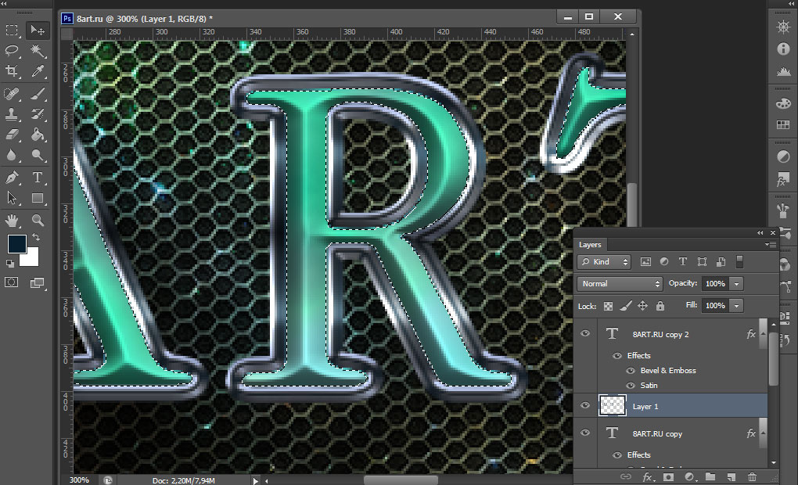Select the Path Selection tool
Viewport: 798px width, 485px height.
12,197
